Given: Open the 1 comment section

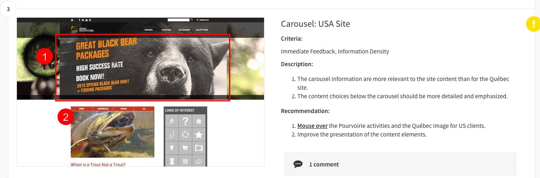Looking at the screenshot, I should (400, 164).
